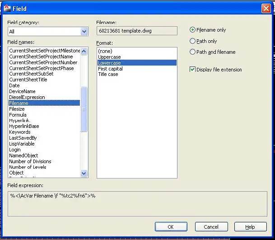Click the Field names scroll down arrow
The width and height of the screenshot is (275, 240).
pyautogui.click(x=84, y=174)
